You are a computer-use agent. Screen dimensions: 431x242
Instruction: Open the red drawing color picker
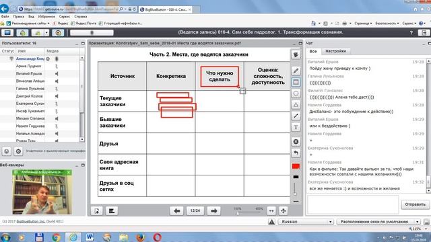(x=296, y=166)
